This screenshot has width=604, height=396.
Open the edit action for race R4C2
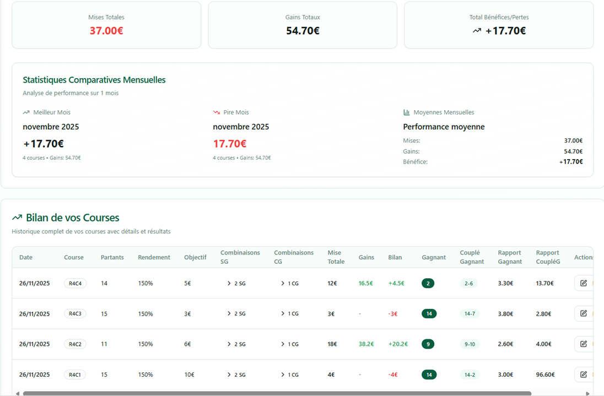click(x=584, y=344)
